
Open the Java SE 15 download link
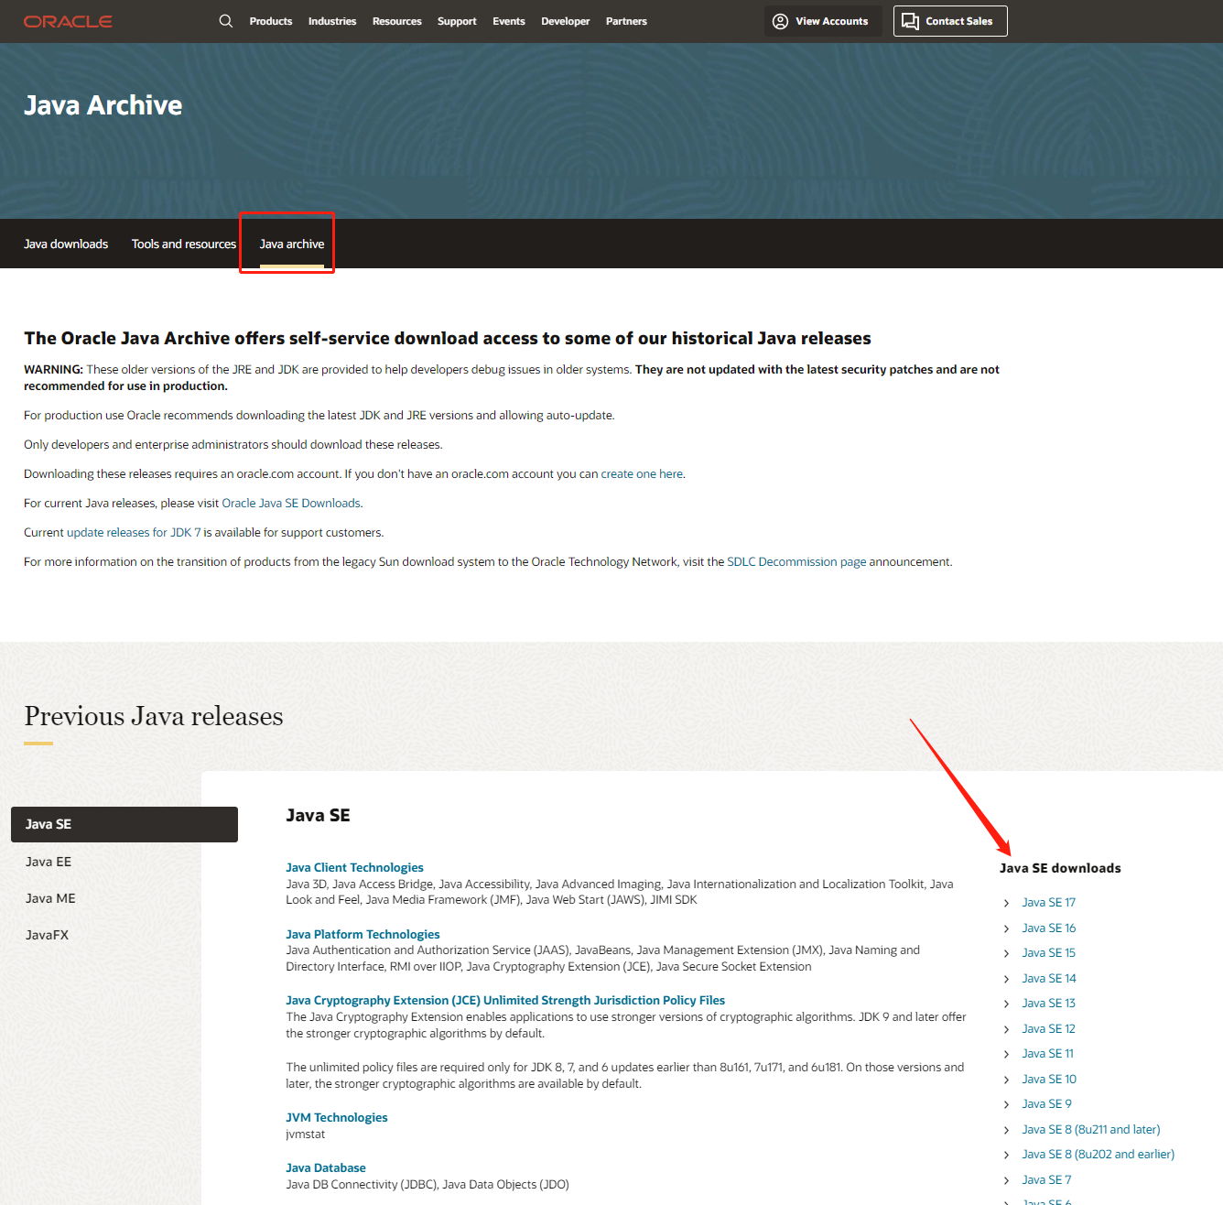(x=1049, y=952)
